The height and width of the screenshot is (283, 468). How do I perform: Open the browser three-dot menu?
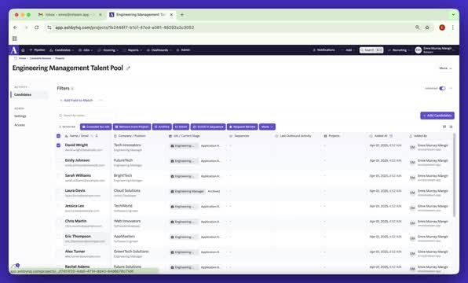point(453,28)
